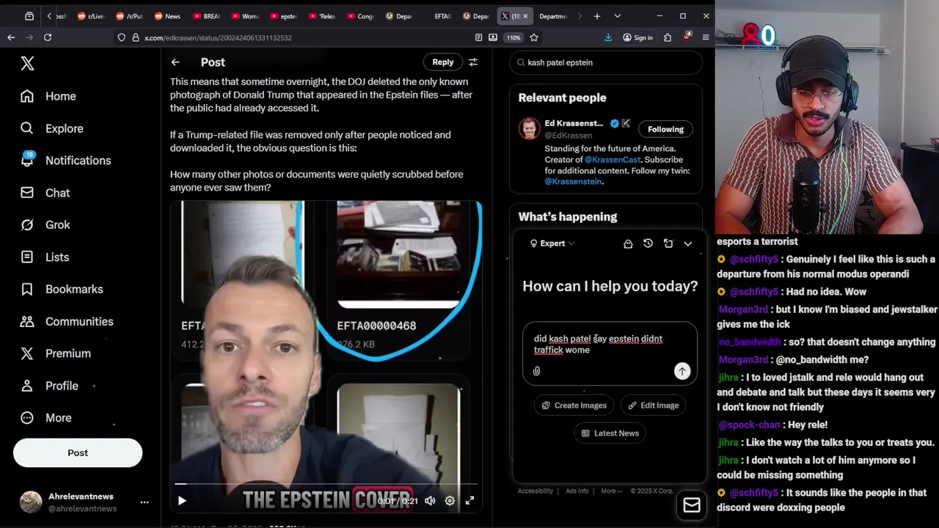Open the browser hamburger application menu
The height and width of the screenshot is (528, 939).
[x=706, y=37]
